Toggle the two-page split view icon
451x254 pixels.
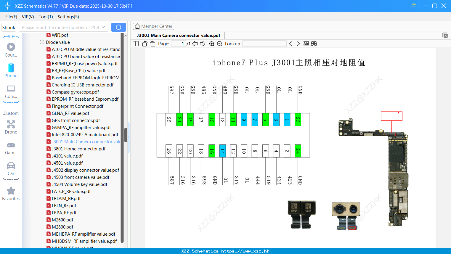point(136,44)
